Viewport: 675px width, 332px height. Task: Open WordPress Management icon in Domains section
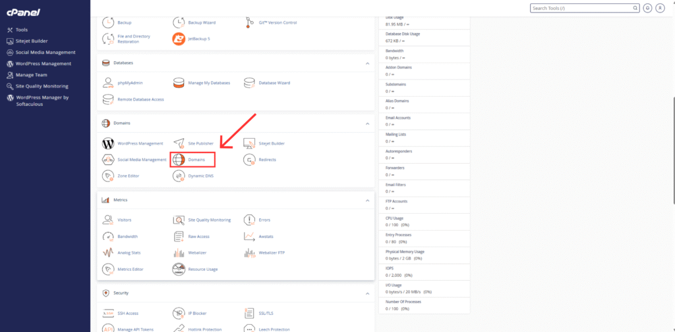pyautogui.click(x=107, y=143)
